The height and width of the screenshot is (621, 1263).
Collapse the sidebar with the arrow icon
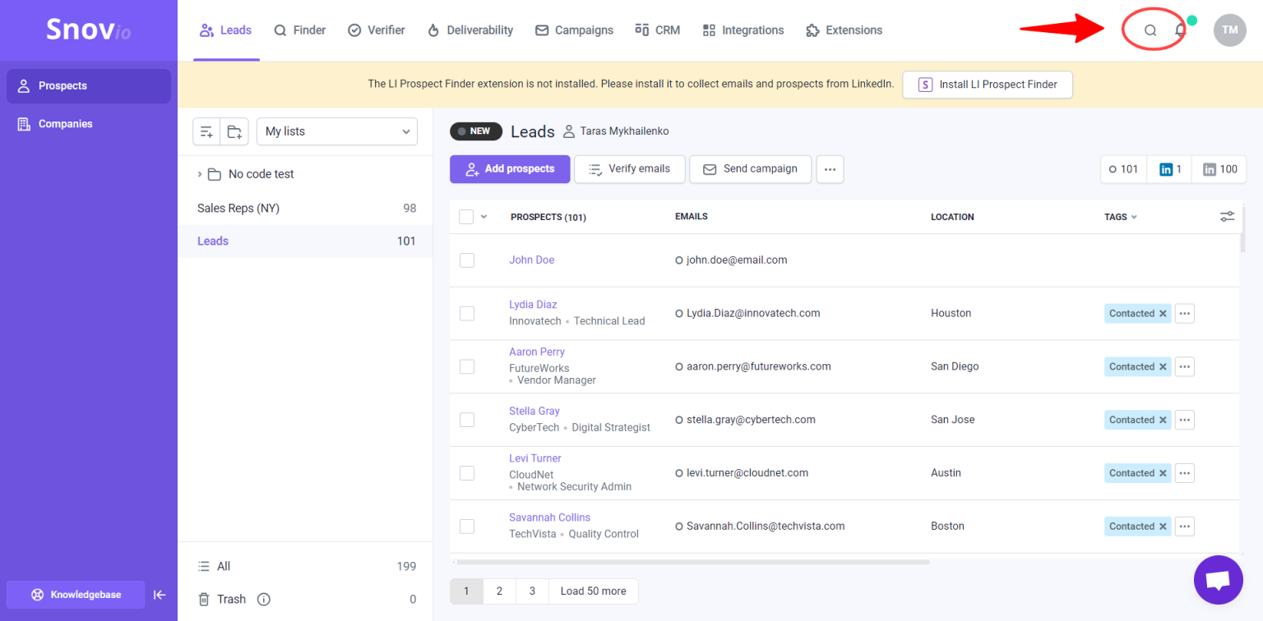click(160, 595)
